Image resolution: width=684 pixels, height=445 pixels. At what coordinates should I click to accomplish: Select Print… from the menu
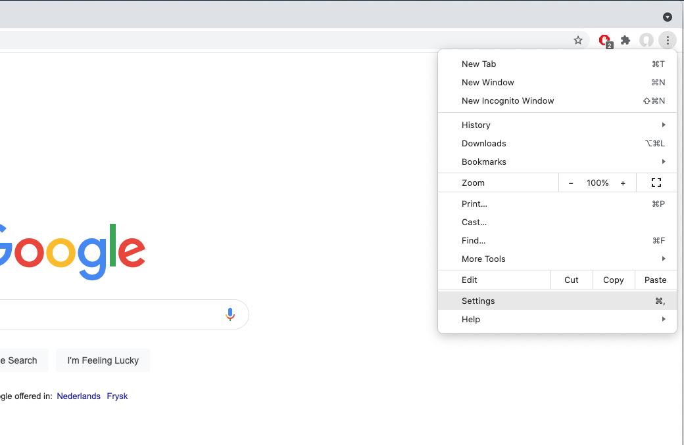click(x=557, y=203)
